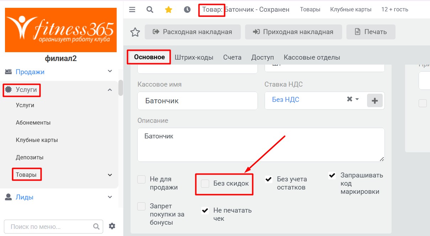Click the Описание text area

[261, 145]
